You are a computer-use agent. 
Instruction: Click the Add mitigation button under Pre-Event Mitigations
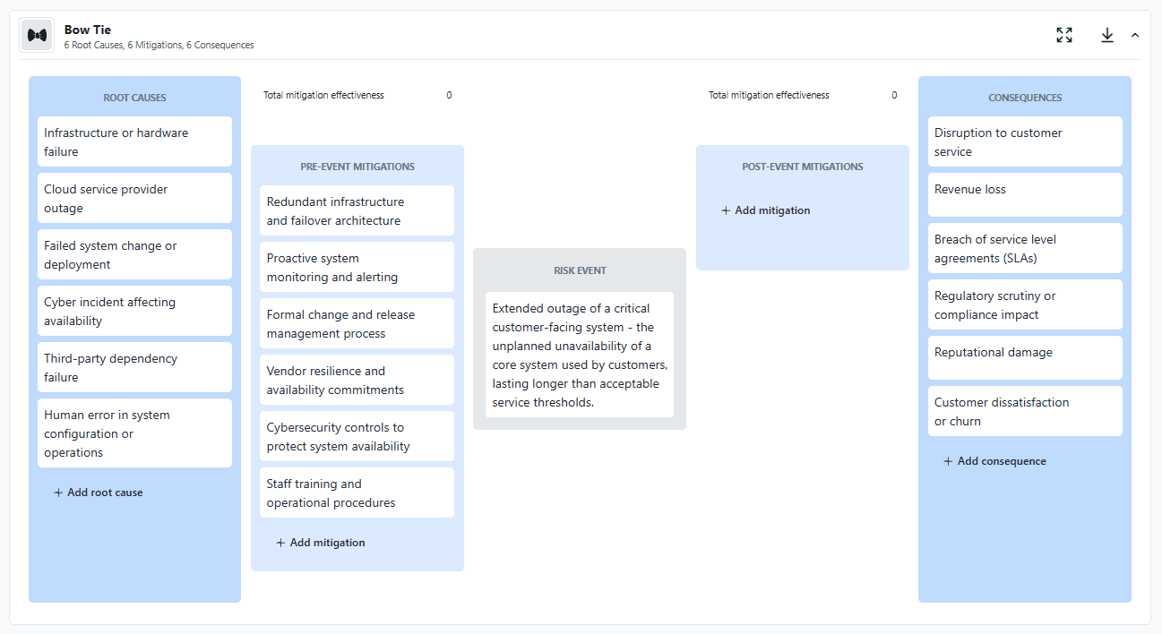(321, 543)
